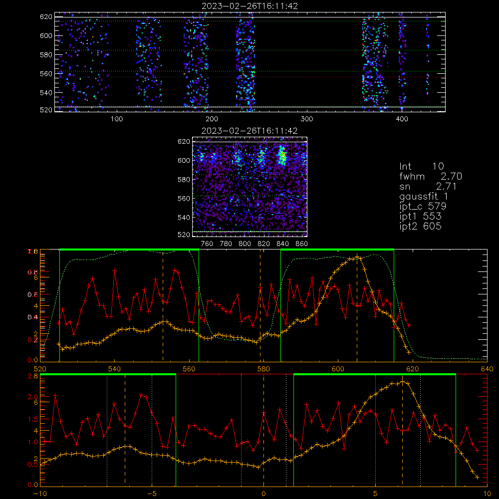Click the dashed orange marker at 553 on third plot
Viewport: 499px width, 499px height.
tap(163, 305)
